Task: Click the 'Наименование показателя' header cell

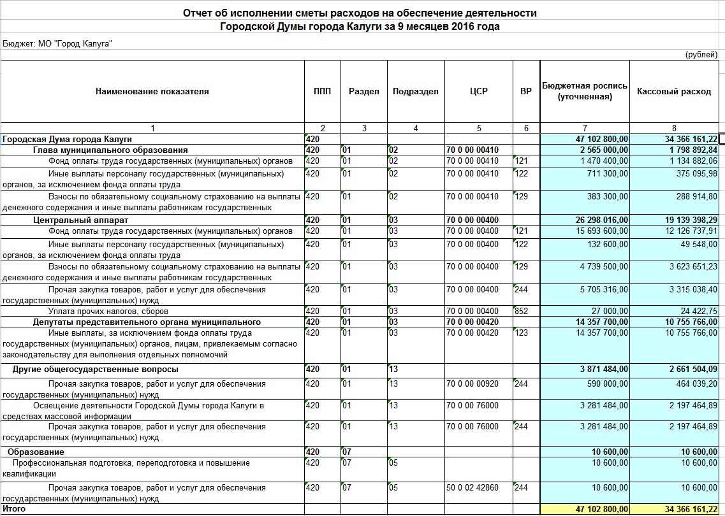Action: [152, 91]
